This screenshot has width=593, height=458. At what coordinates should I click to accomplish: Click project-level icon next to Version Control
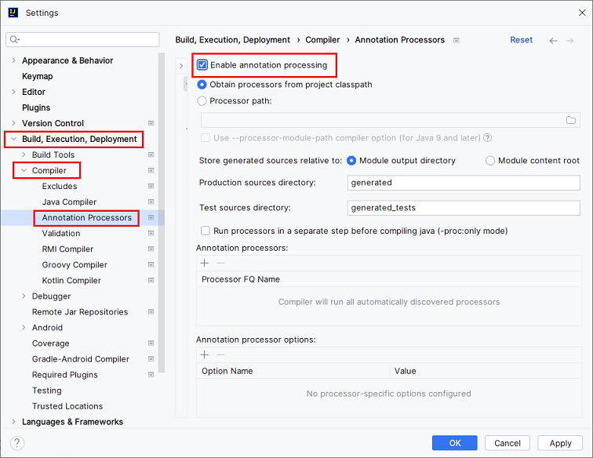pyautogui.click(x=151, y=123)
